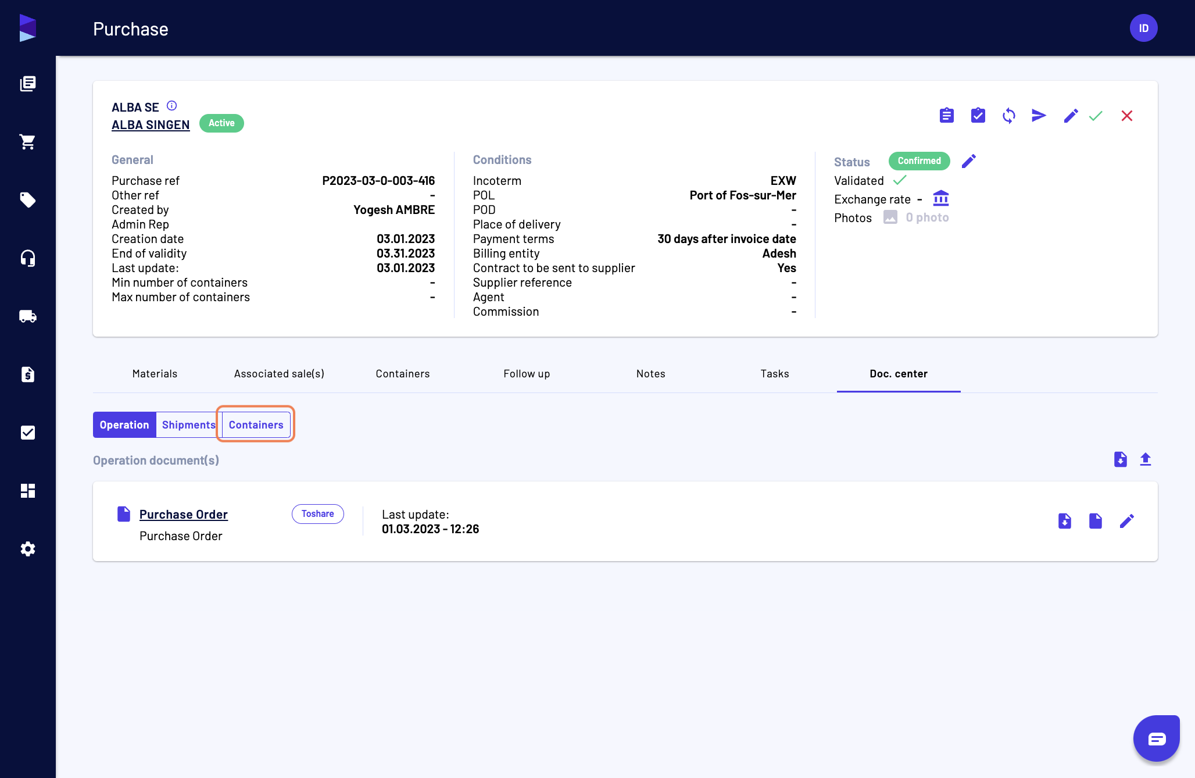Click the ALBA SE info icon

pos(171,106)
